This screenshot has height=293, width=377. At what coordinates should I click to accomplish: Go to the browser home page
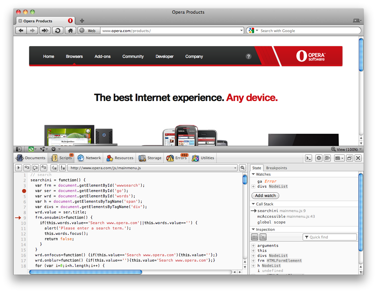tap(70, 30)
